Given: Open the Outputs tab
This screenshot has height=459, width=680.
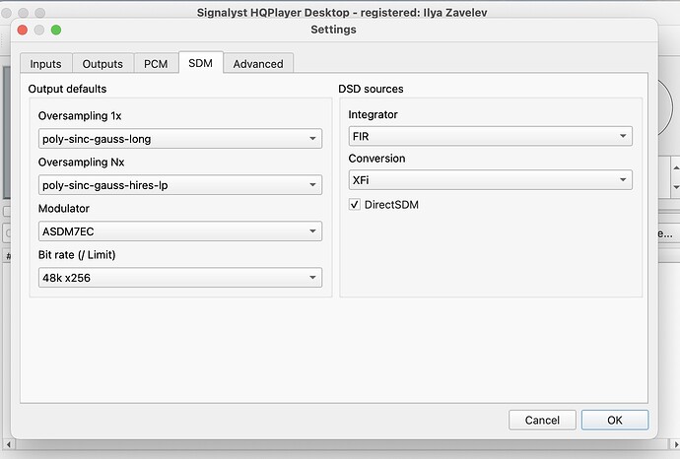Looking at the screenshot, I should (102, 64).
